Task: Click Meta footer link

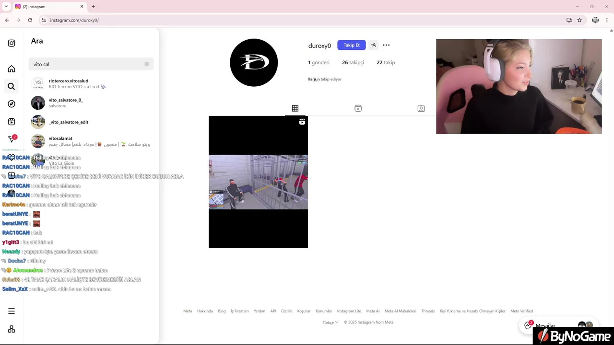Action: pos(188,311)
